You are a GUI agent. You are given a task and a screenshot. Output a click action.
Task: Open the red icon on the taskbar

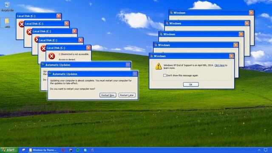(x=63, y=150)
